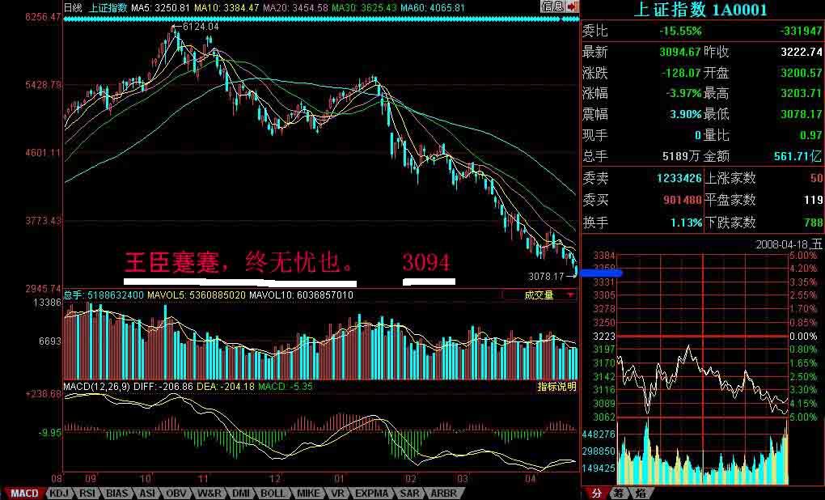Select the 筹 chip distribution tab
The image size is (825, 500).
coord(618,493)
